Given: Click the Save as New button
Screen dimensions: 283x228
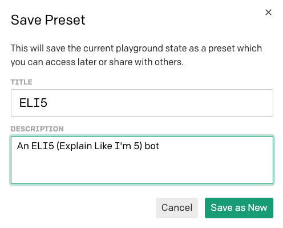Looking at the screenshot, I should [239, 208].
